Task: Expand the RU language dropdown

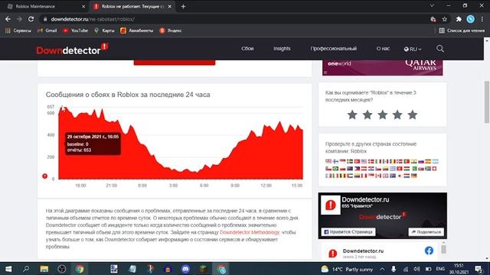Action: [x=413, y=49]
